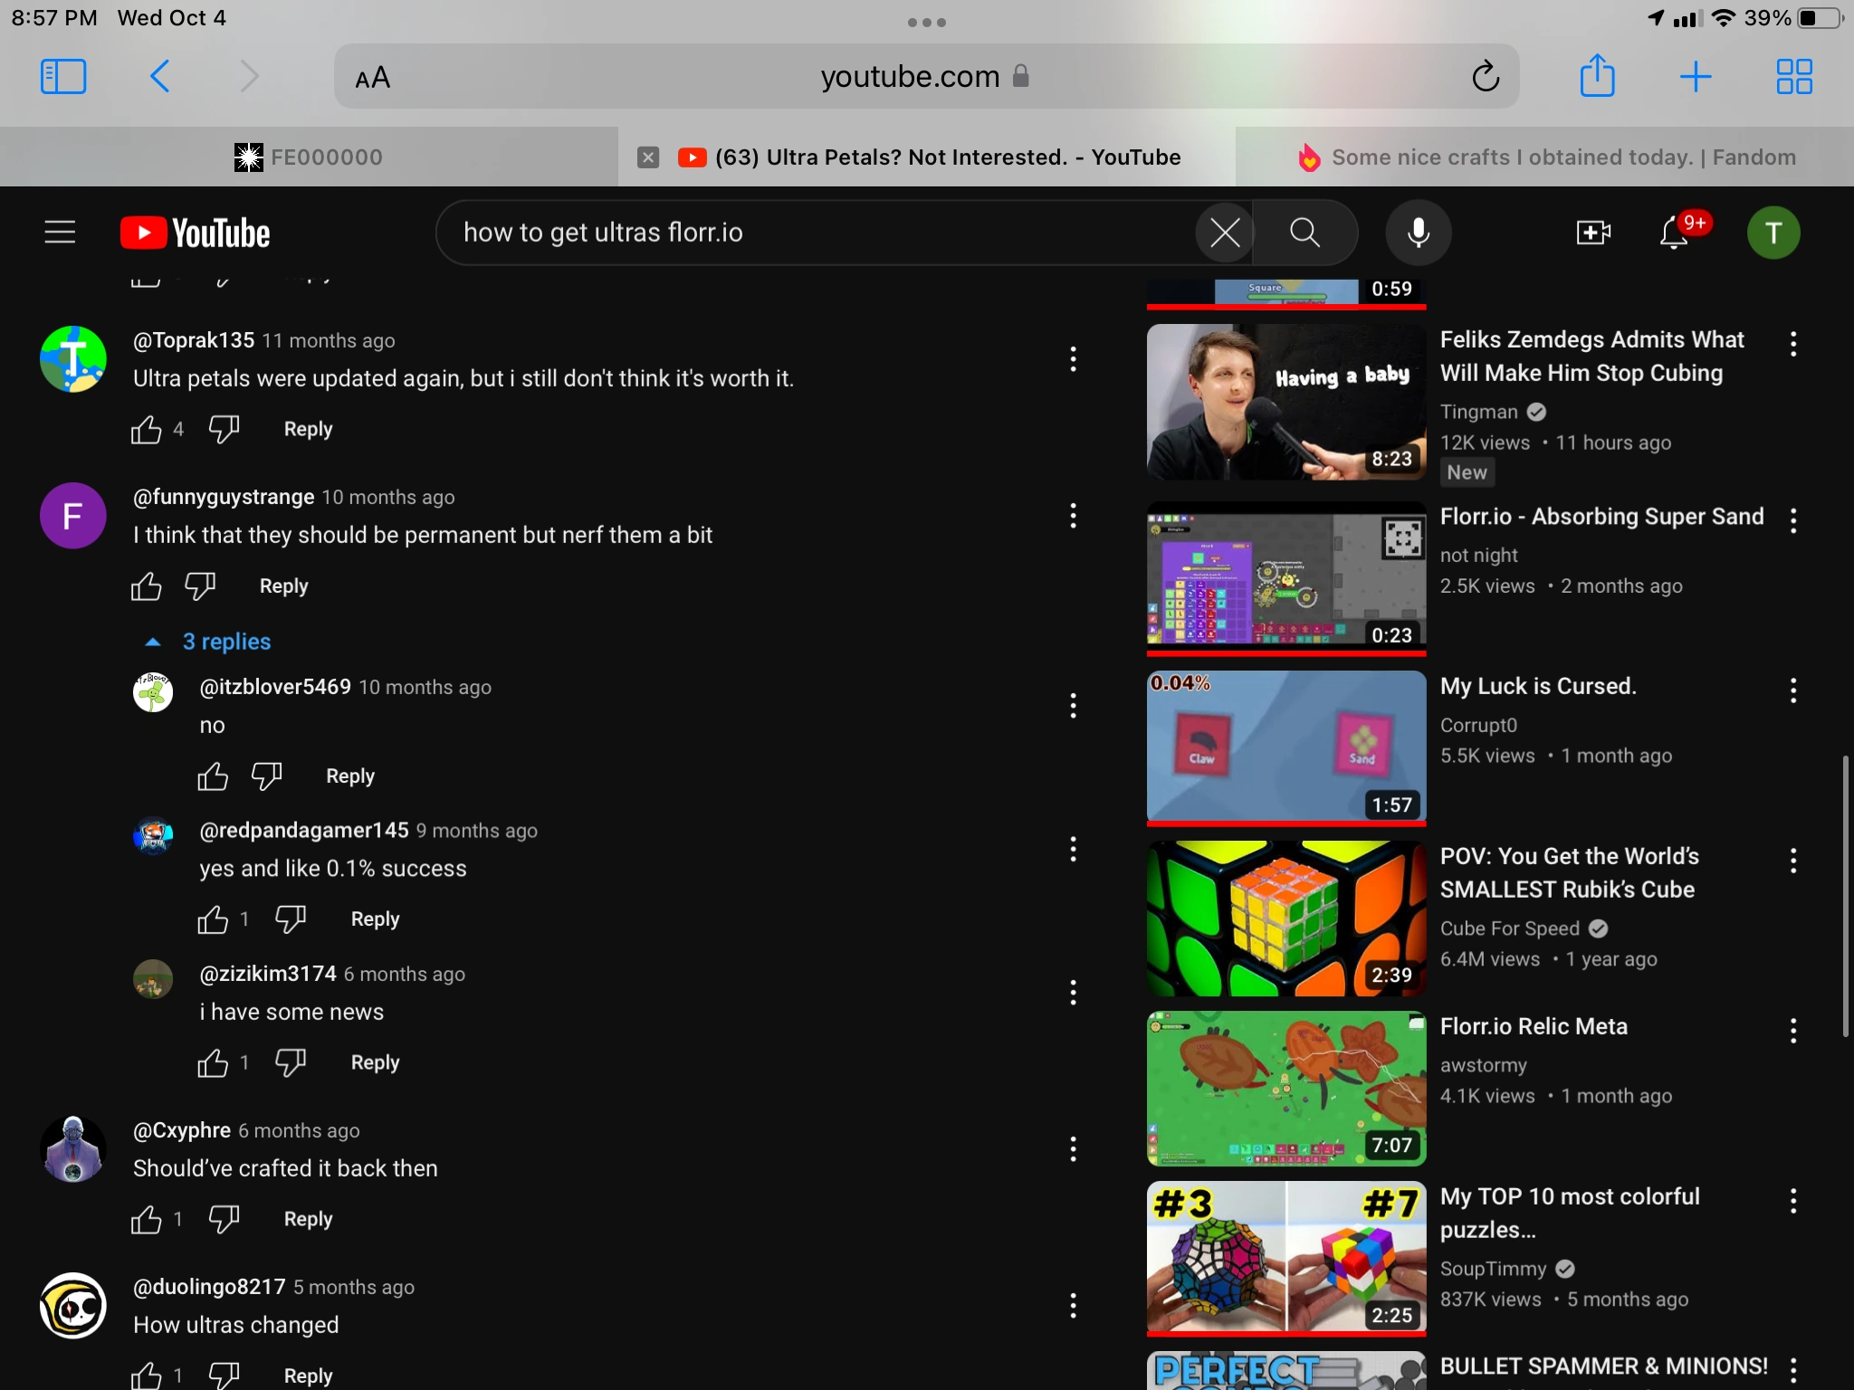The width and height of the screenshot is (1854, 1390).
Task: Like @Toprak135's comment
Action: click(x=146, y=429)
